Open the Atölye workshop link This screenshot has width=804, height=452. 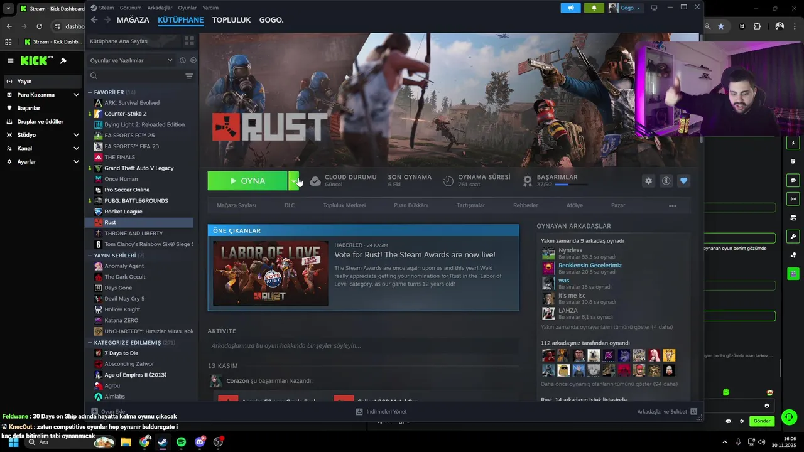[575, 205]
